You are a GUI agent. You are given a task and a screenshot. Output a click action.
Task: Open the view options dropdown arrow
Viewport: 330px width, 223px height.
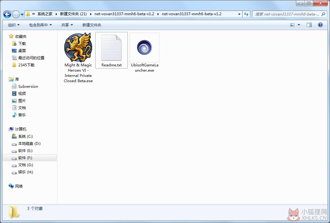(299, 25)
